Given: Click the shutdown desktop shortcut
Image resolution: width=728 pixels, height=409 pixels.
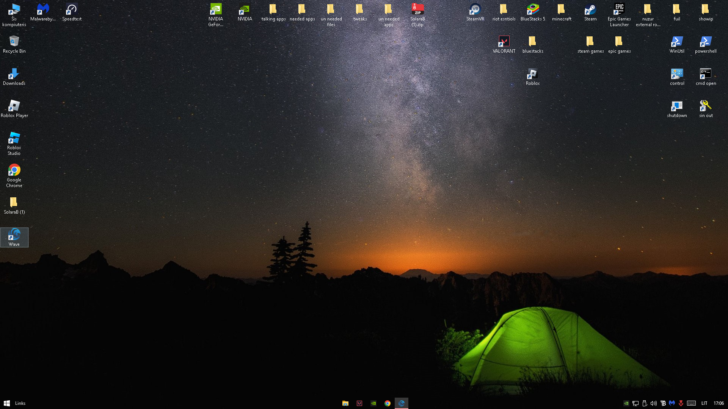Looking at the screenshot, I should click(x=677, y=108).
